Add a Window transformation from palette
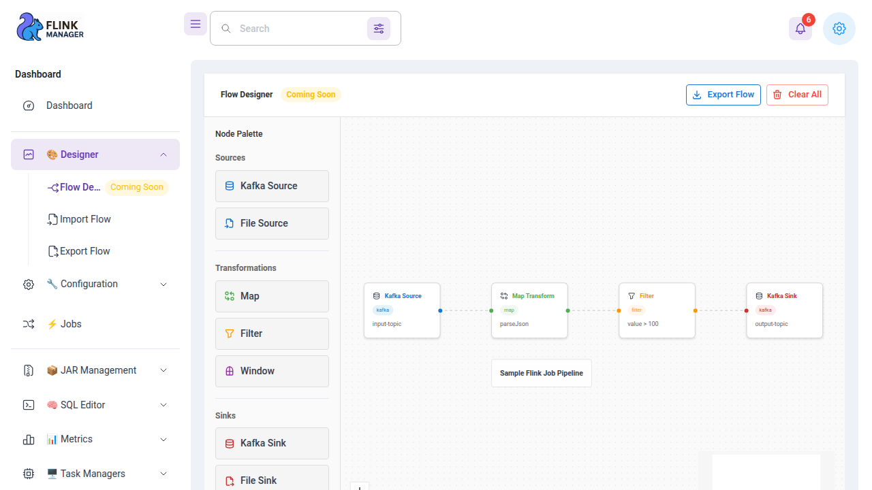 (x=272, y=371)
